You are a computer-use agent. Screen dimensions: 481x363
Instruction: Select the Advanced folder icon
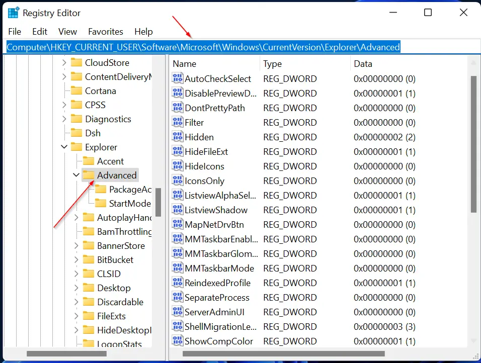89,175
